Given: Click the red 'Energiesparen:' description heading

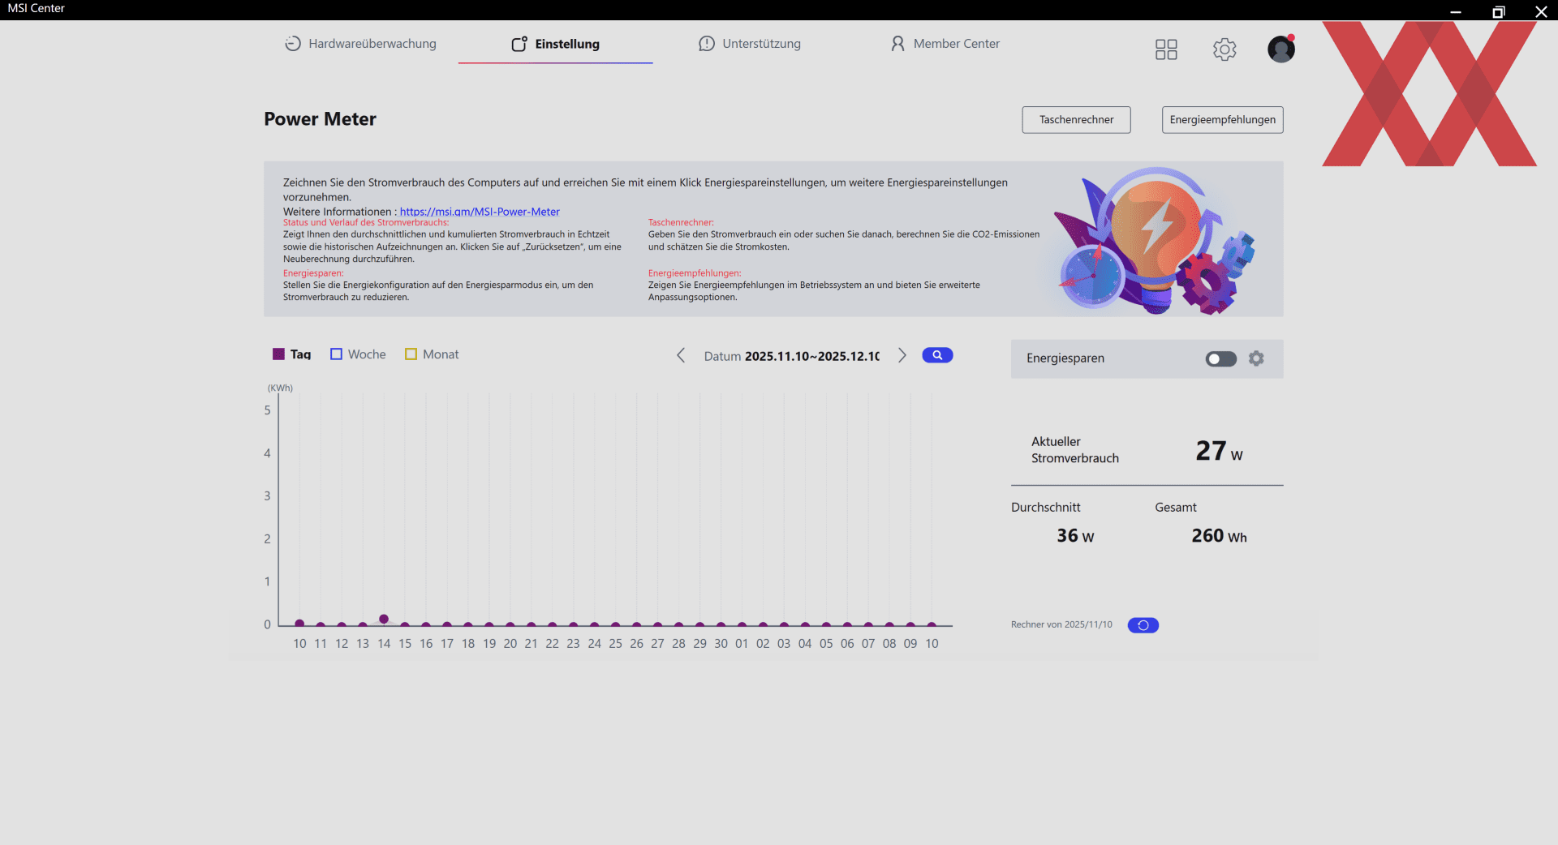Looking at the screenshot, I should click(x=313, y=273).
